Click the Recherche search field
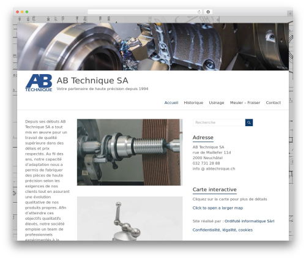Image resolution: width=306 pixels, height=259 pixels. point(219,122)
